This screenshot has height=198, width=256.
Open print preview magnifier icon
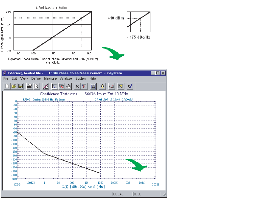[x=37, y=86]
